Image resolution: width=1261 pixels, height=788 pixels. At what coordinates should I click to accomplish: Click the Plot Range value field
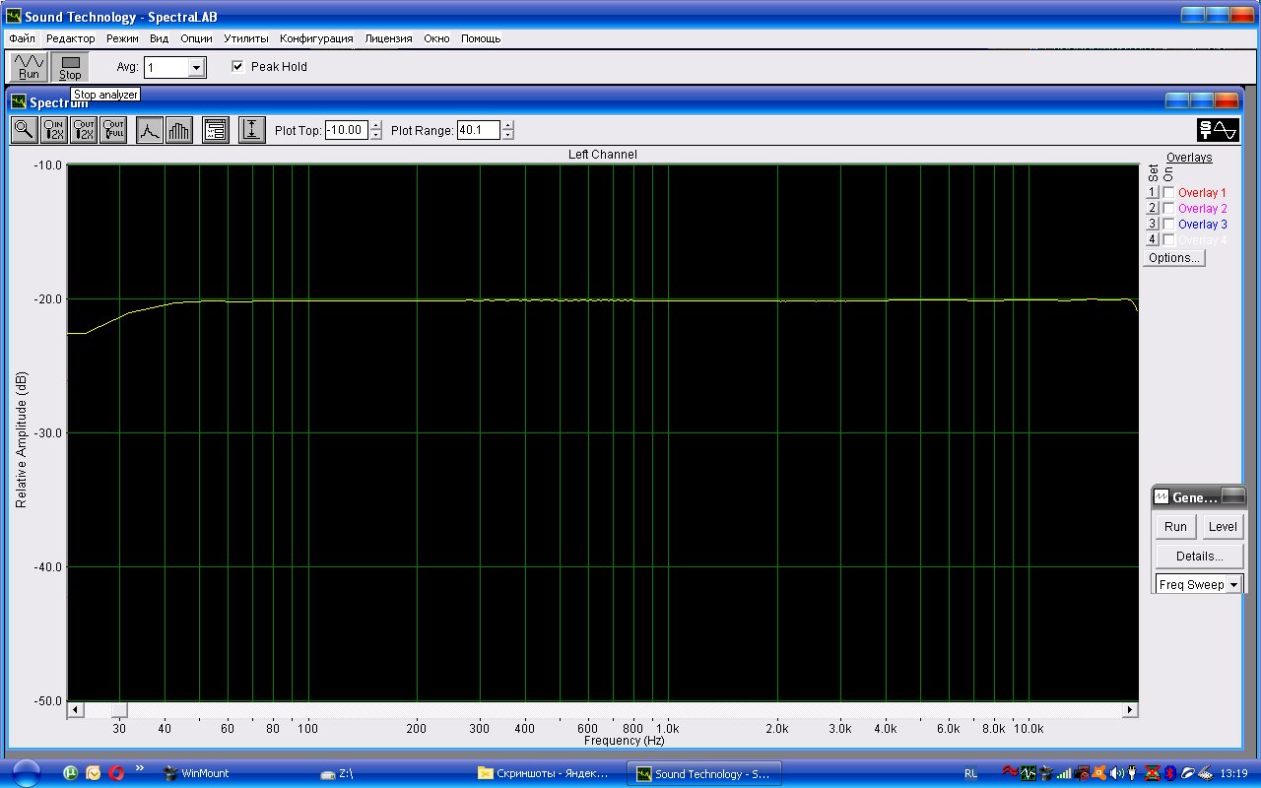tap(479, 130)
